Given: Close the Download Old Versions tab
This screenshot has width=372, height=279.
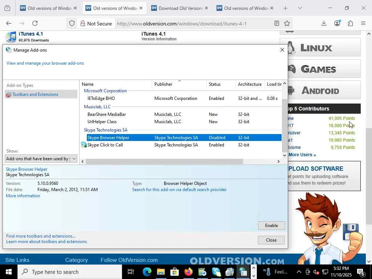Looking at the screenshot, I should pyautogui.click(x=206, y=8).
